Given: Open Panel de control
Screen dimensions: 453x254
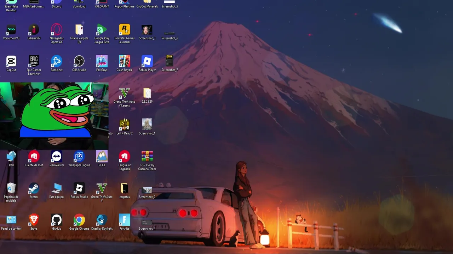Looking at the screenshot, I should tap(11, 222).
